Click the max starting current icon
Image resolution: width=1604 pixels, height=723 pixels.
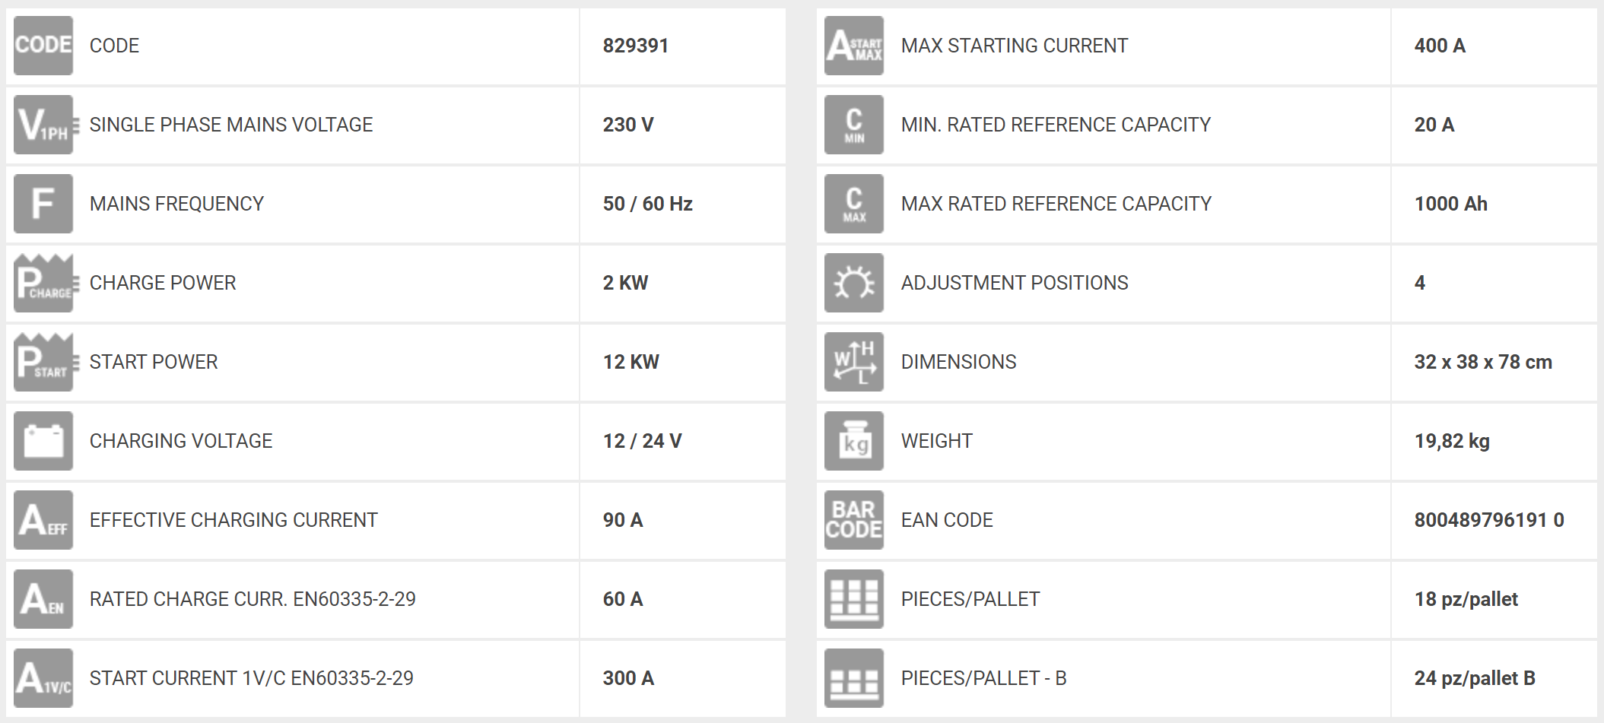[854, 46]
